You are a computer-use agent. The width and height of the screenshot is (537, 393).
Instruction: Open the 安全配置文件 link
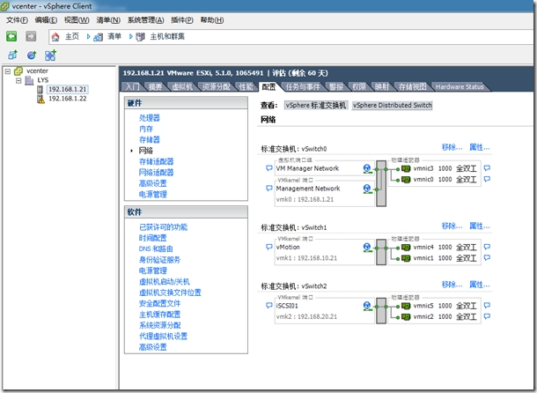click(159, 303)
